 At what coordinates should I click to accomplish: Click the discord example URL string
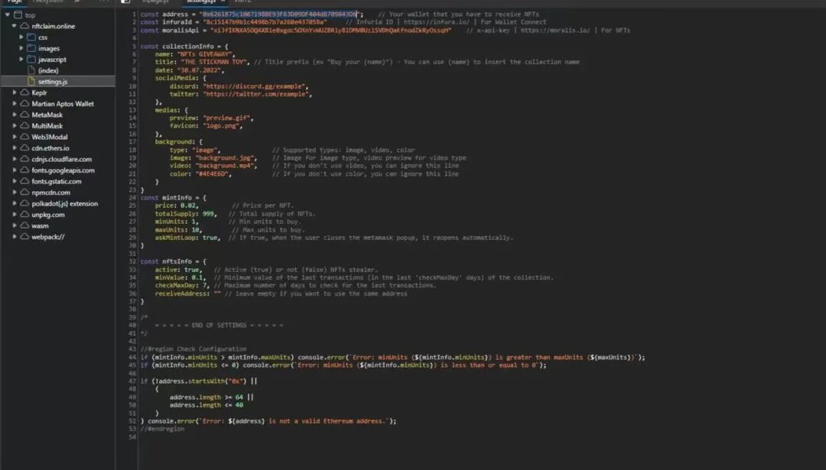pos(255,86)
